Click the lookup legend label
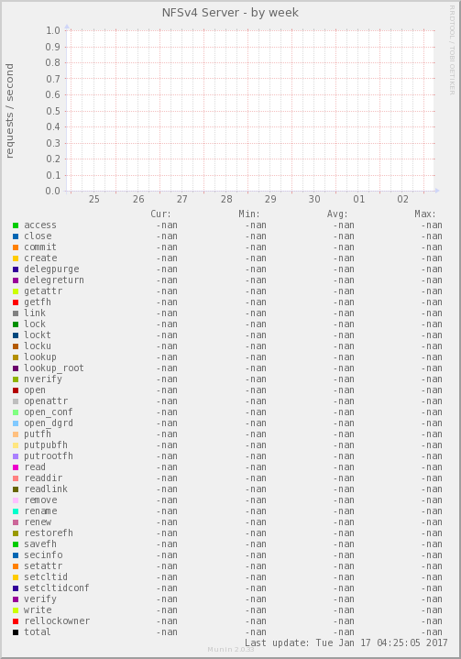Screen dimensions: 461x659 [40, 357]
